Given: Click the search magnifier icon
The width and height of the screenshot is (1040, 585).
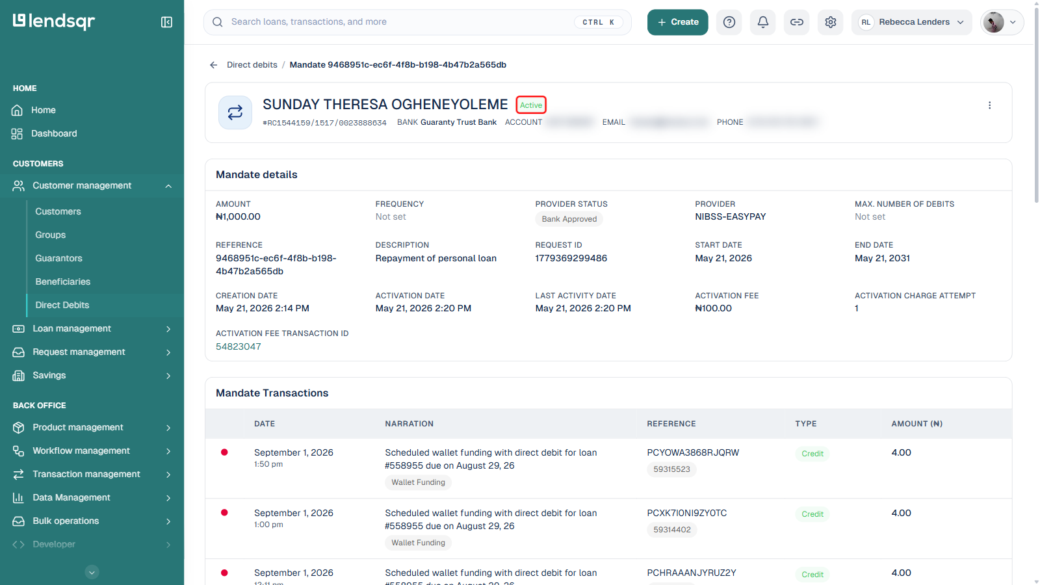Looking at the screenshot, I should click(x=218, y=22).
